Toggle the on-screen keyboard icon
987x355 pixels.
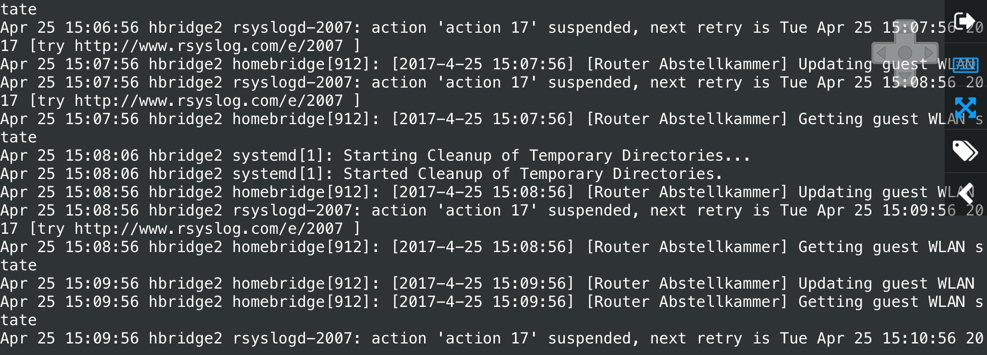pyautogui.click(x=965, y=64)
